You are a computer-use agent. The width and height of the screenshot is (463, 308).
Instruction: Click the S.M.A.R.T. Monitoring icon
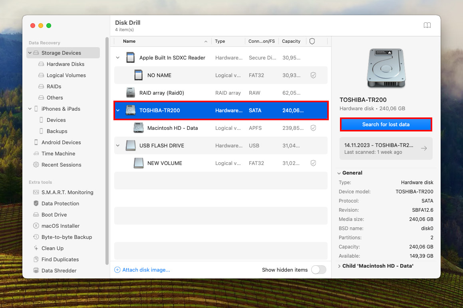click(36, 193)
